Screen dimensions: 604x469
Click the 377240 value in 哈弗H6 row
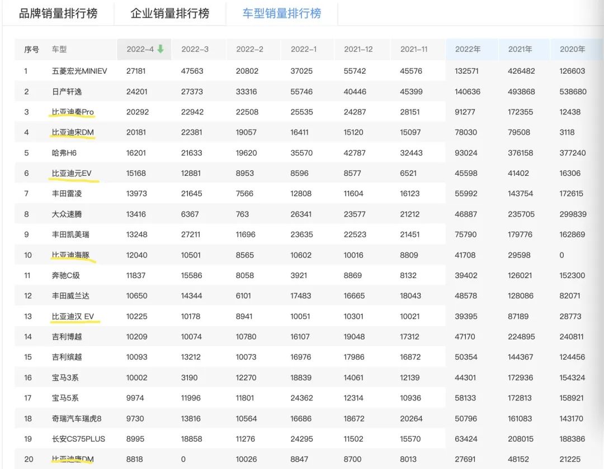pyautogui.click(x=573, y=153)
